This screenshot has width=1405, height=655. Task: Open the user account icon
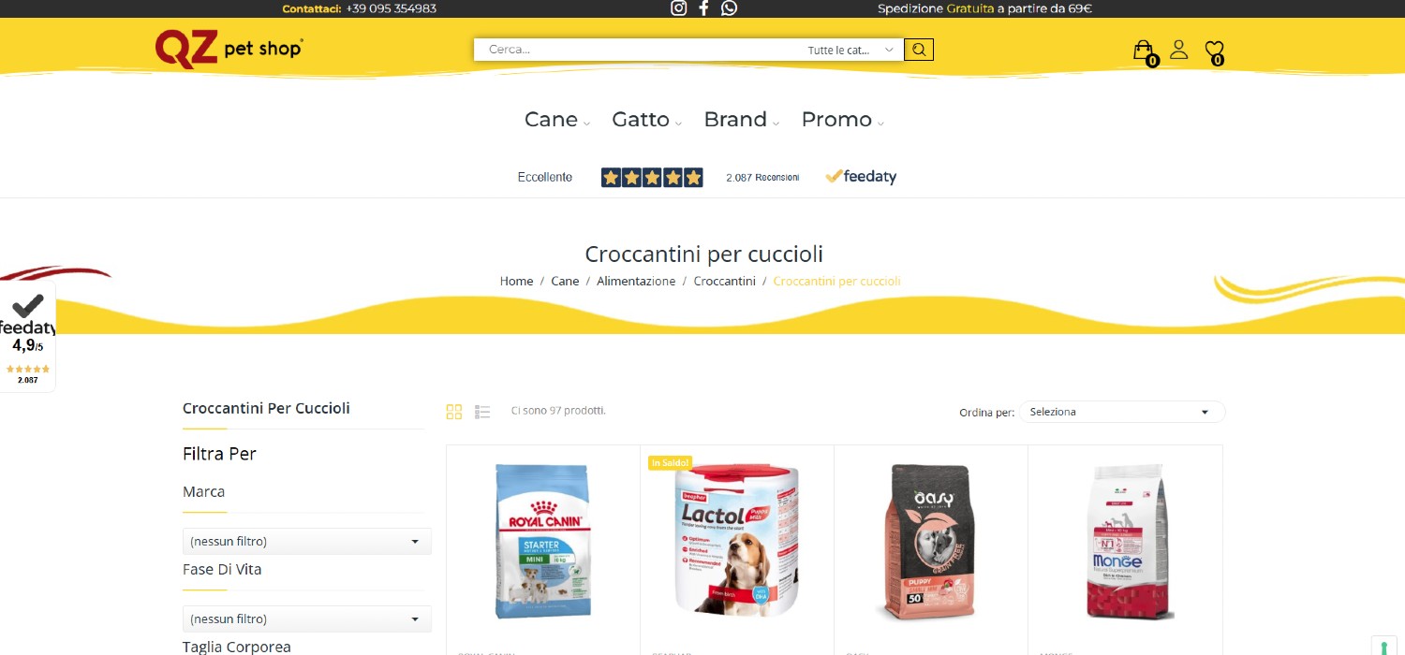coord(1179,49)
